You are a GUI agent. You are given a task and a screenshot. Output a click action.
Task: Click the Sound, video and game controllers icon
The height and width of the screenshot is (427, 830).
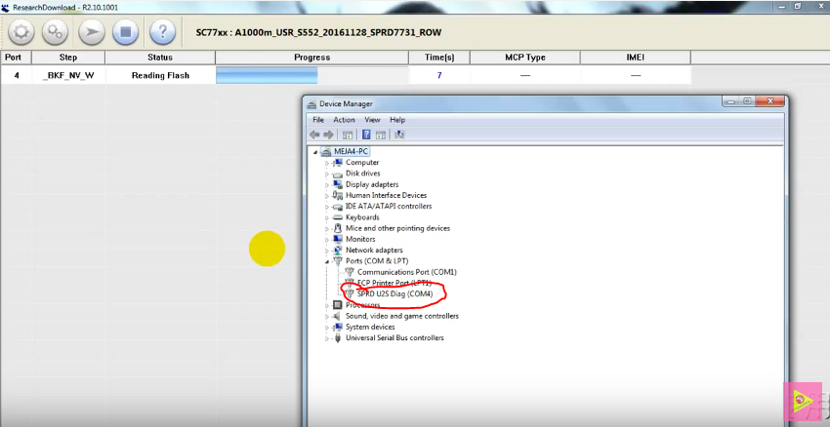point(338,316)
